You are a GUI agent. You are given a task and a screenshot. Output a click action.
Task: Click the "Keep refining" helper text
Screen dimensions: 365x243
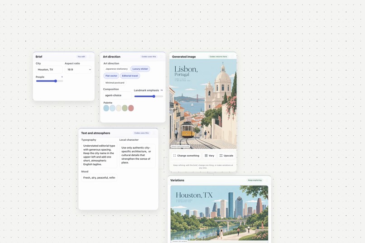click(203, 166)
